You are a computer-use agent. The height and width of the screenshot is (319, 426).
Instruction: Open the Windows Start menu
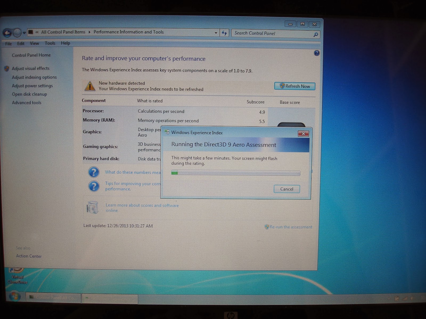[14, 296]
